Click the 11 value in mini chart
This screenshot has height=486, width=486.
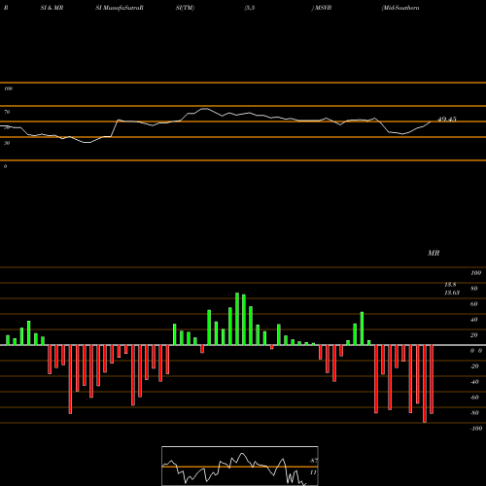(x=313, y=472)
